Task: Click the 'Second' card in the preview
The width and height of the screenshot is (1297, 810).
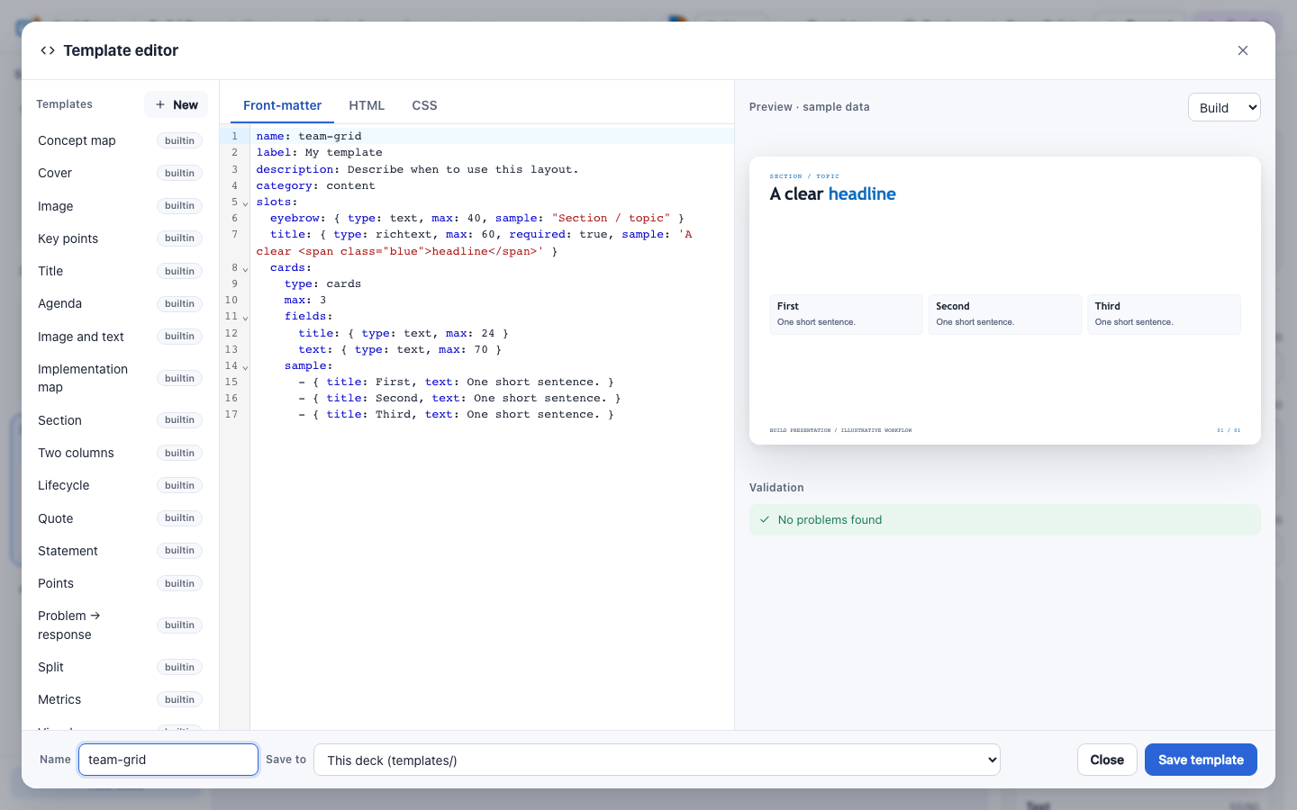Action: coord(1005,314)
